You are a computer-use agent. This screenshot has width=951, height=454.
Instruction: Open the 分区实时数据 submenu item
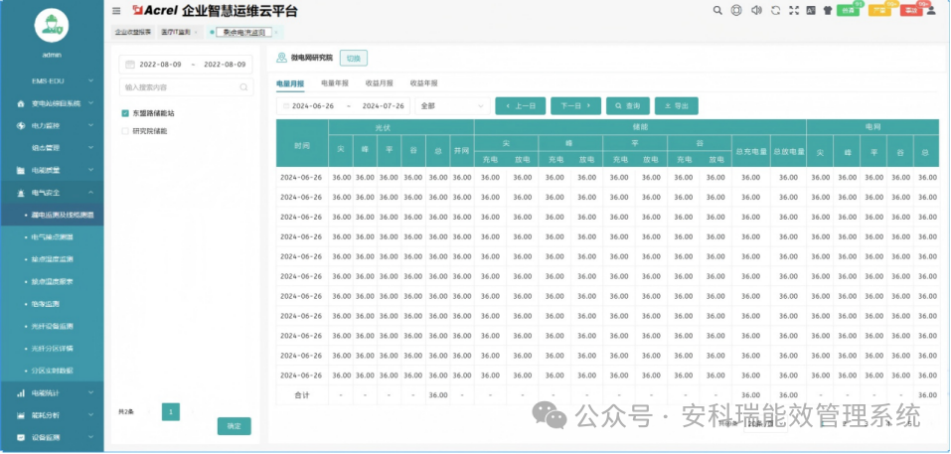click(x=52, y=371)
